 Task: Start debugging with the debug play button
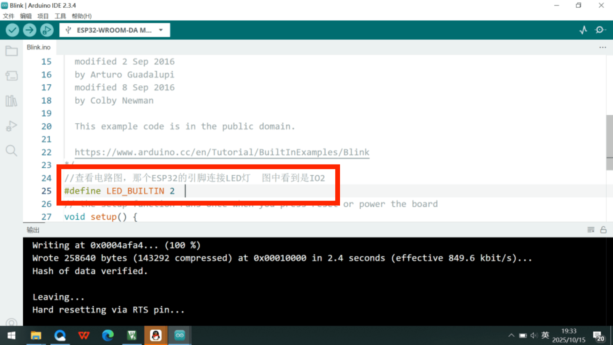(x=47, y=30)
